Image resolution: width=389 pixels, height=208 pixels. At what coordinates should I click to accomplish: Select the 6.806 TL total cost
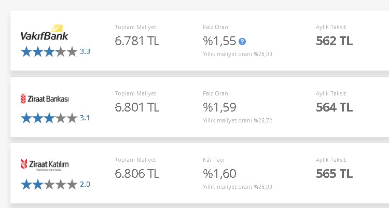137,173
